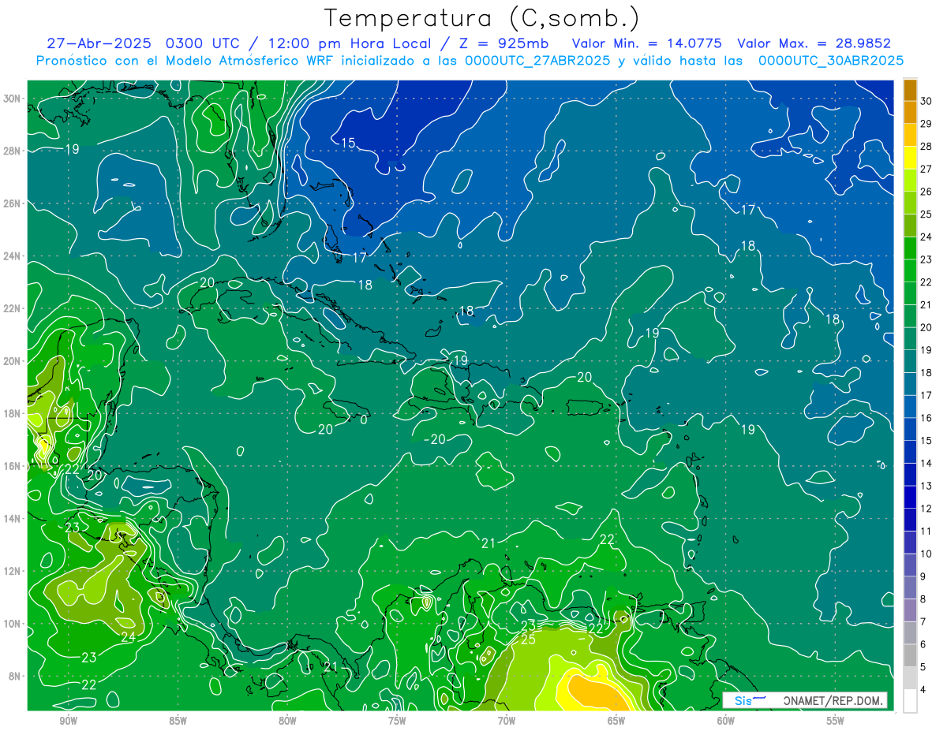This screenshot has height=731, width=947.
Task: Click the "55W" longitude axis label
Action: tap(836, 721)
